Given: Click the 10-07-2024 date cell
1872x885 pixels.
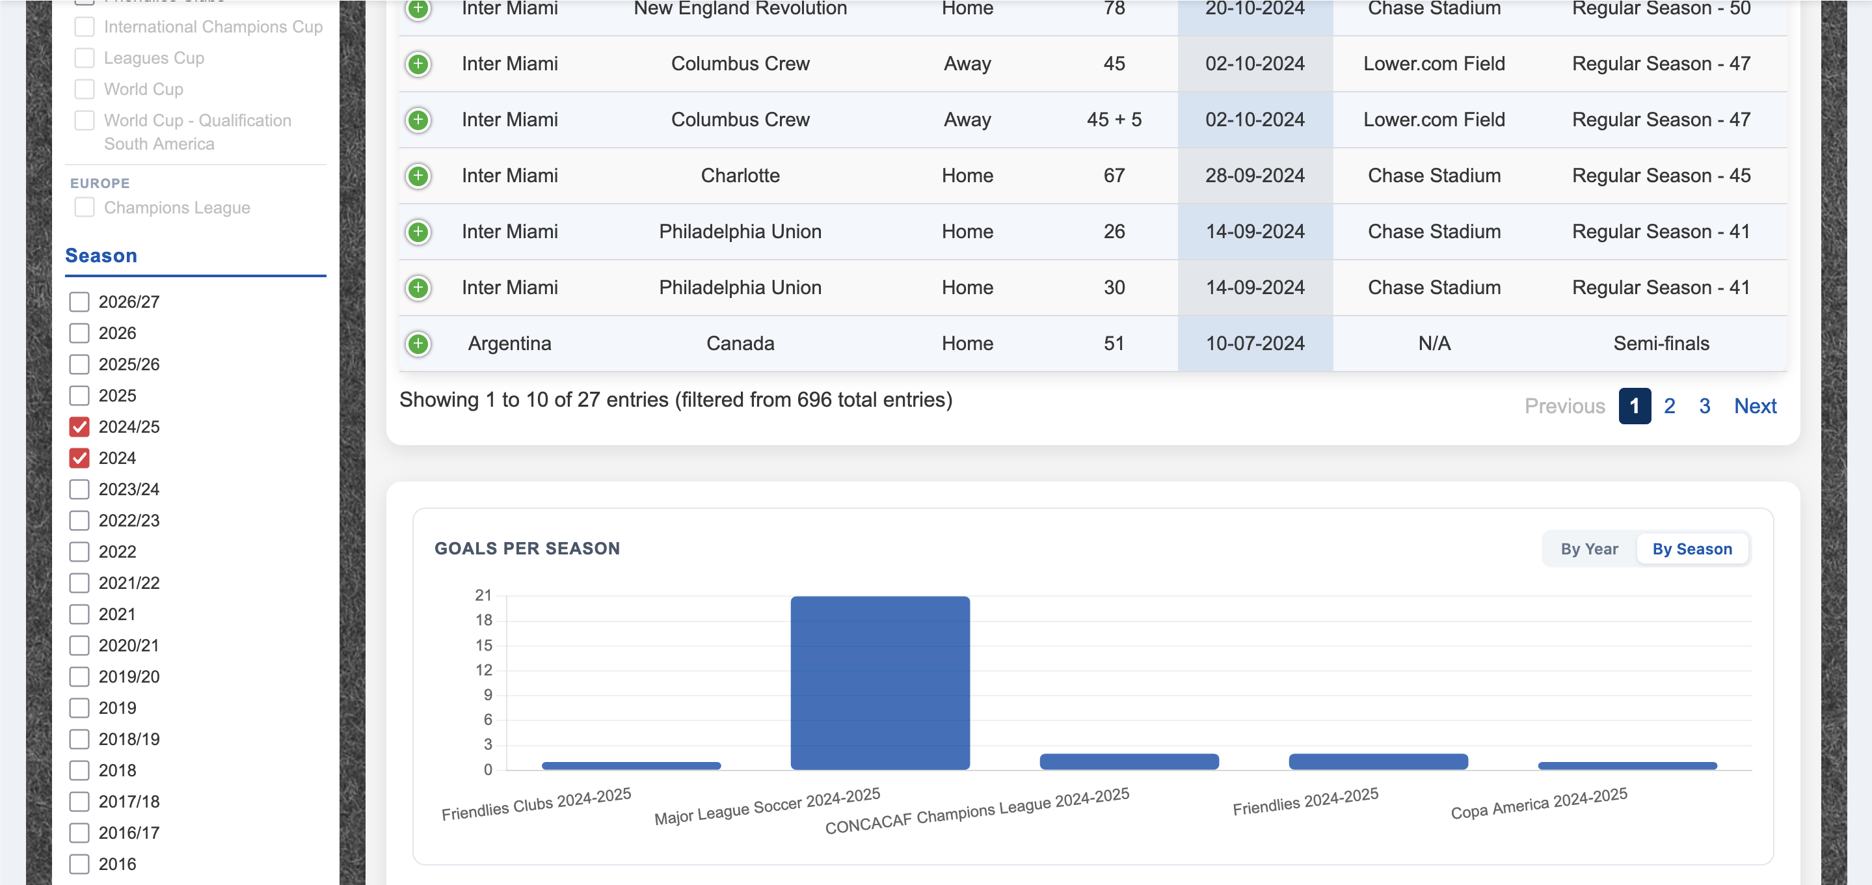Looking at the screenshot, I should (1255, 344).
